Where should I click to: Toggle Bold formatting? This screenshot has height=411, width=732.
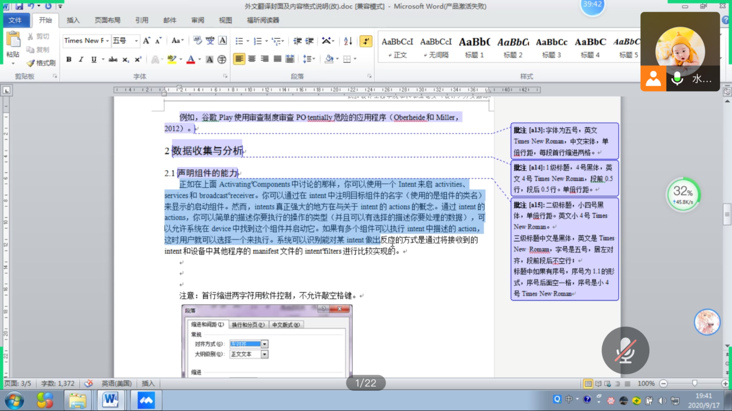click(69, 59)
